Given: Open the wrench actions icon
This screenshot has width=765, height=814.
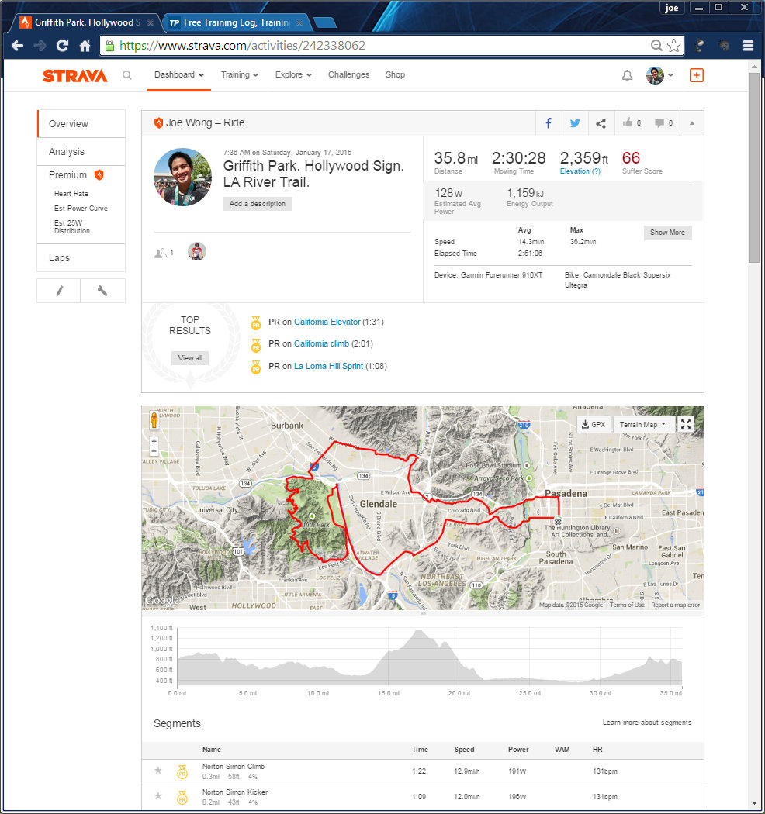Looking at the screenshot, I should [x=102, y=291].
